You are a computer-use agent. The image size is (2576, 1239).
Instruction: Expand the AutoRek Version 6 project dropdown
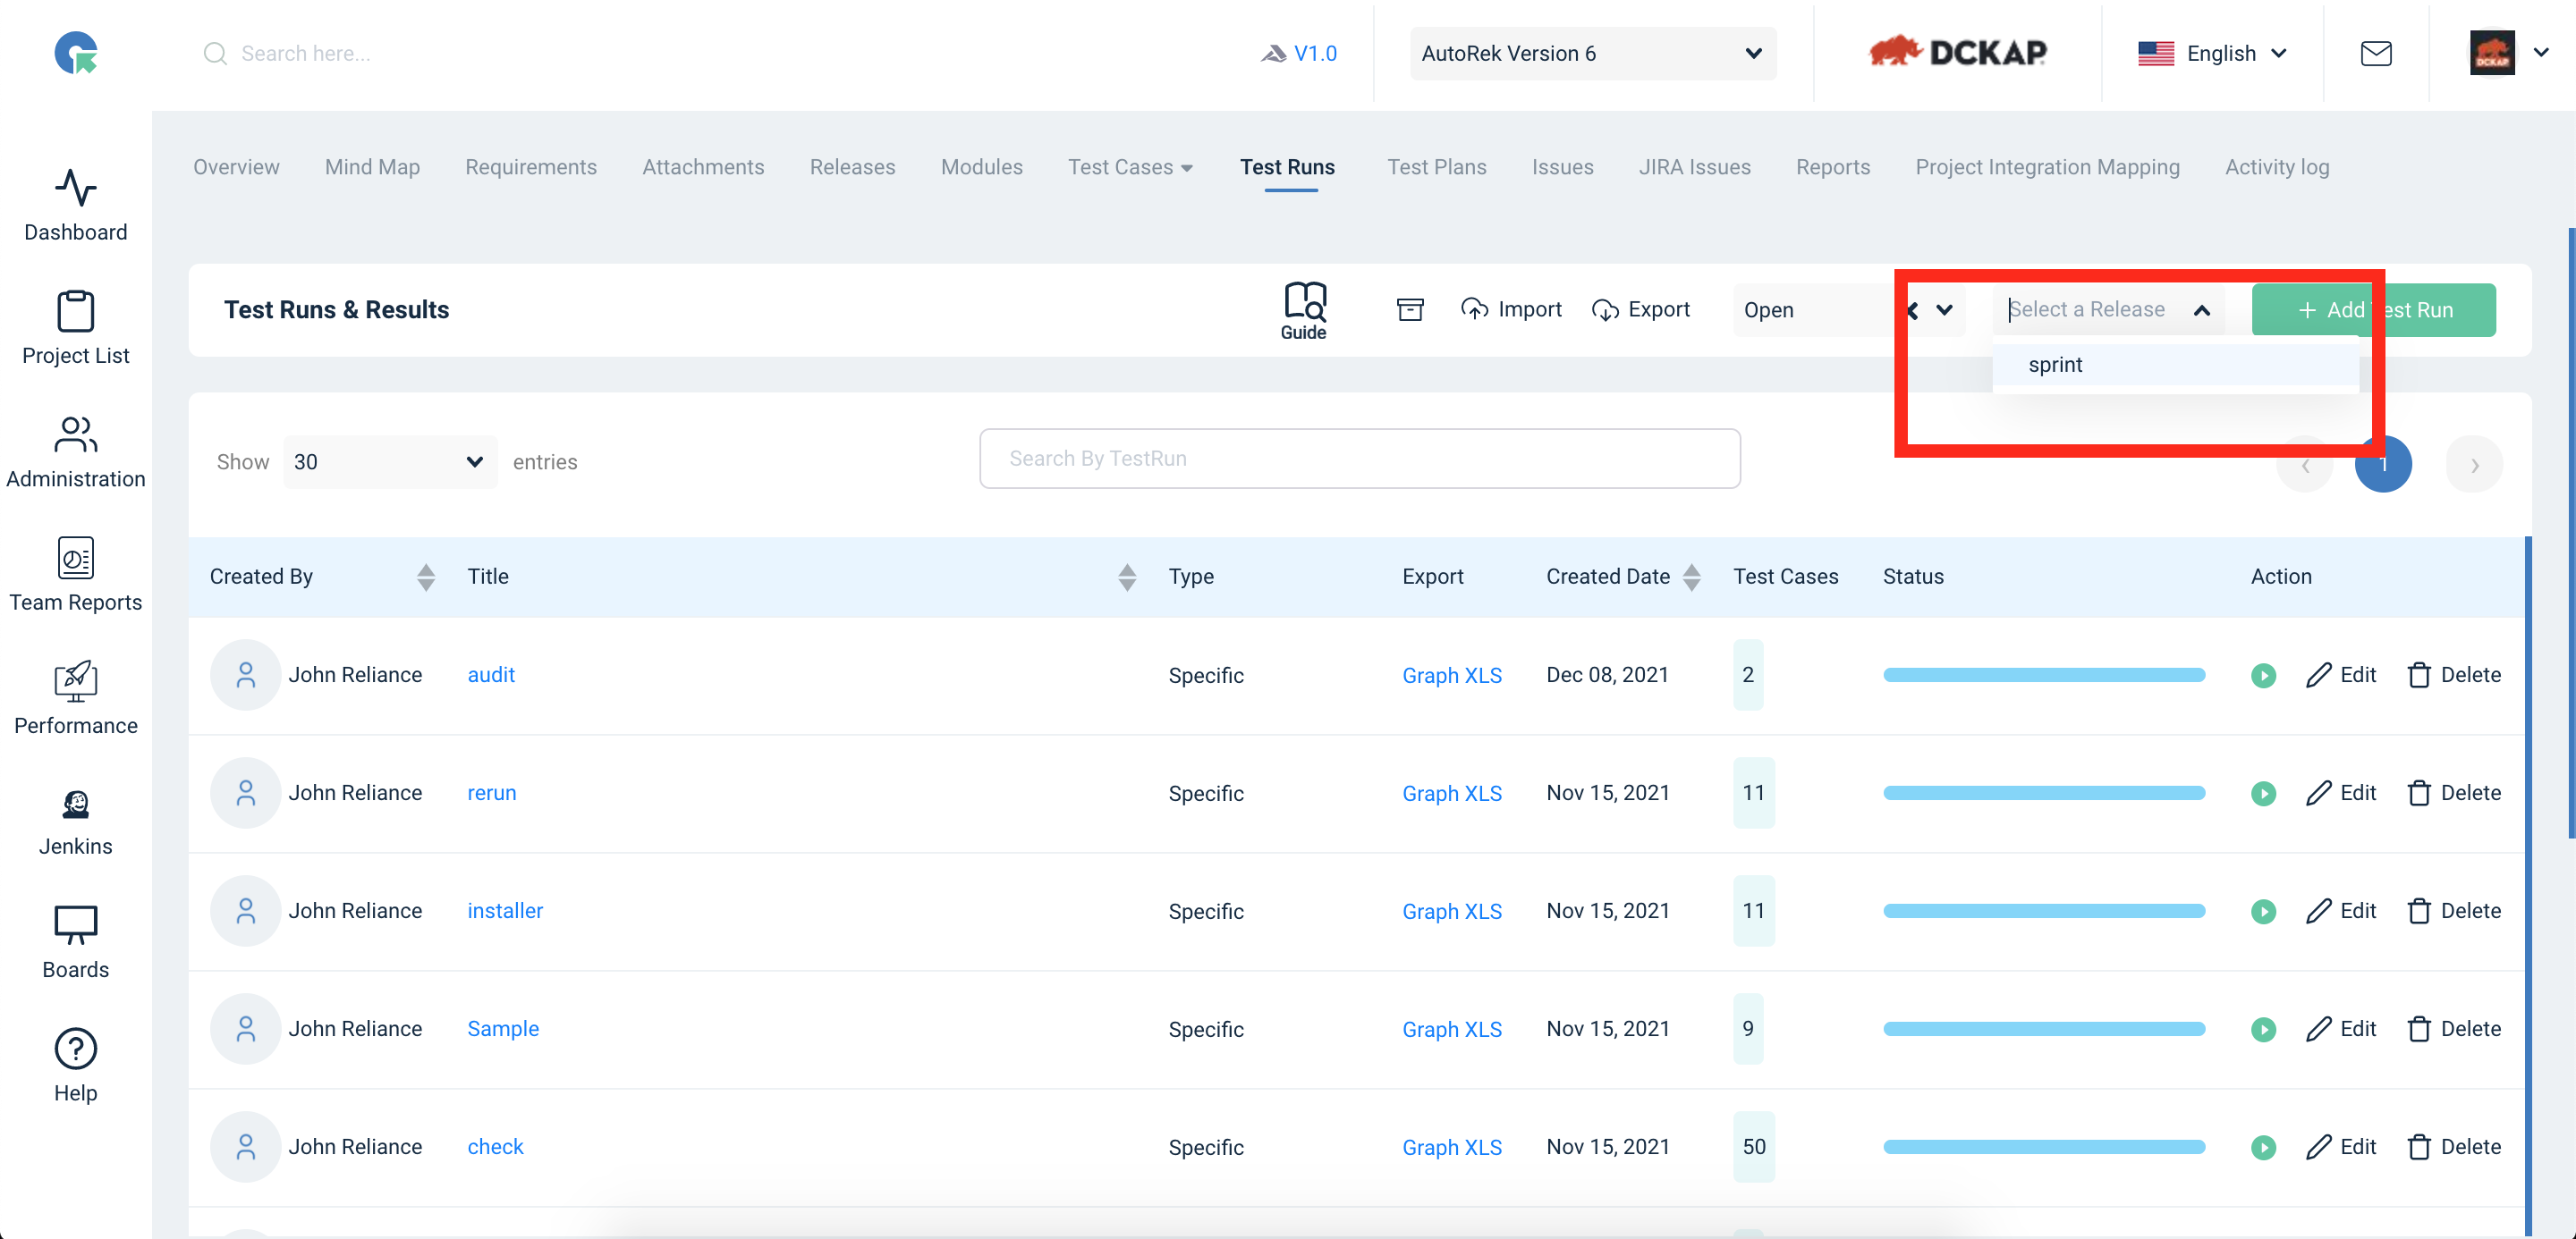[x=1593, y=53]
